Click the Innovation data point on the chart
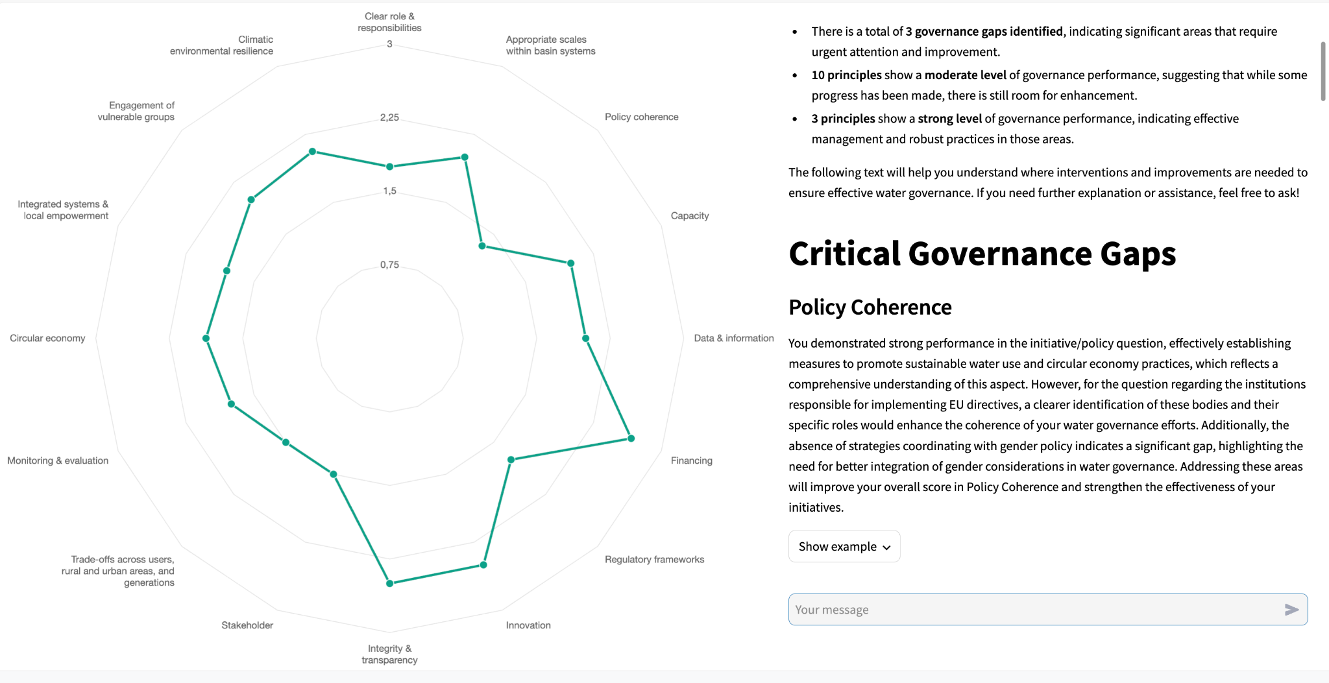This screenshot has height=683, width=1329. (x=483, y=565)
